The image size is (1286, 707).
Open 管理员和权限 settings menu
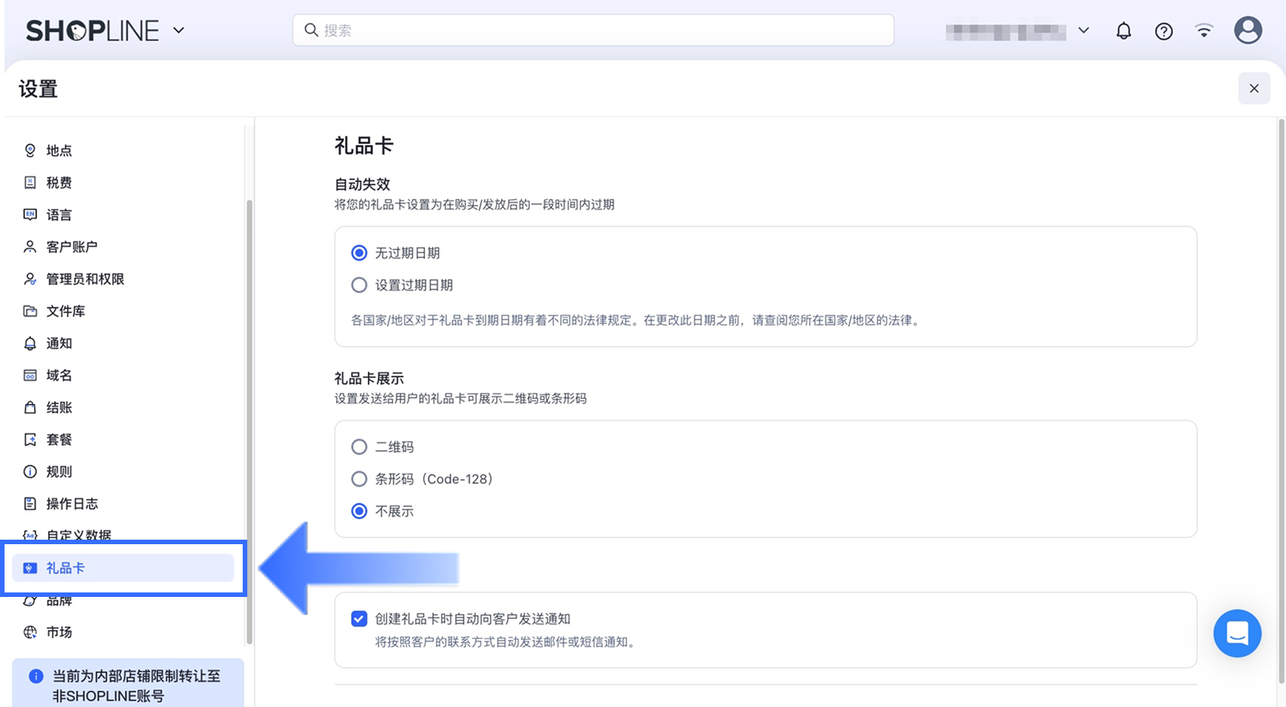click(x=85, y=280)
